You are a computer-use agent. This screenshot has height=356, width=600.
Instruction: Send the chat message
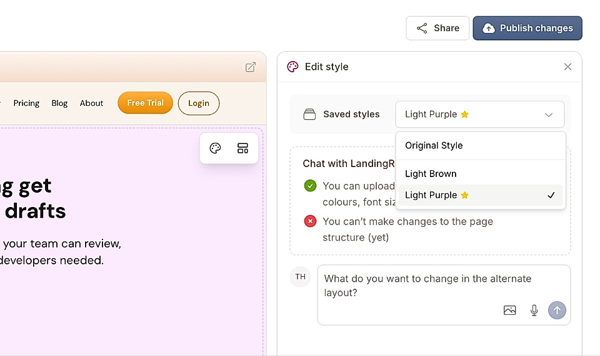pyautogui.click(x=557, y=310)
